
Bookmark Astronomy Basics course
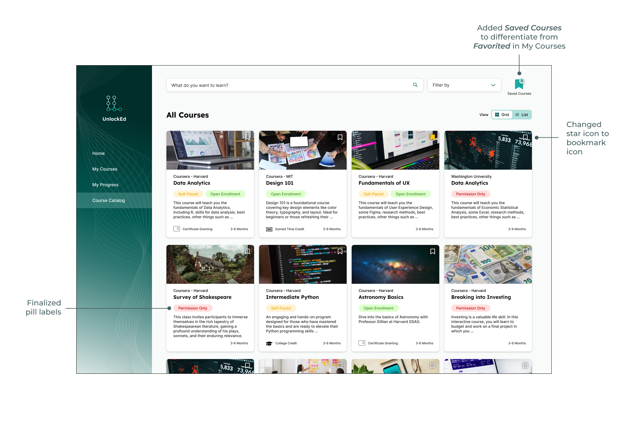433,251
